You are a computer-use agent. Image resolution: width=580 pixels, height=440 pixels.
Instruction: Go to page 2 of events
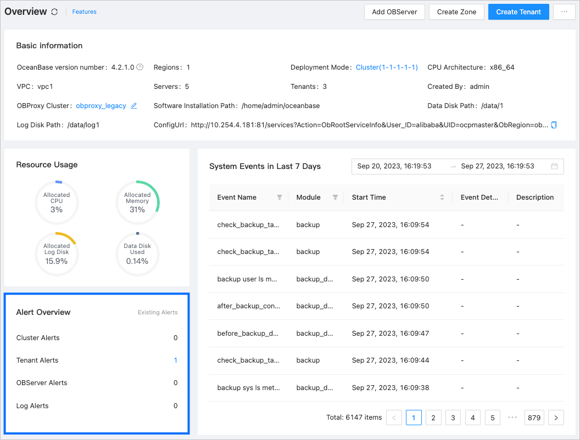pos(433,418)
